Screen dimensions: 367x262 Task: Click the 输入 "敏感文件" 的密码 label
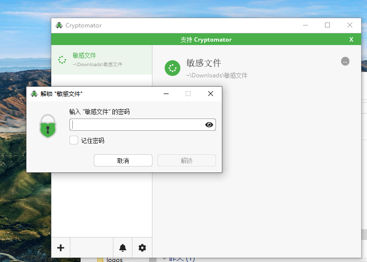click(x=99, y=112)
